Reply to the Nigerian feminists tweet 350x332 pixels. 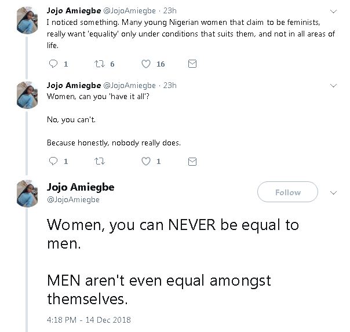pyautogui.click(x=53, y=64)
